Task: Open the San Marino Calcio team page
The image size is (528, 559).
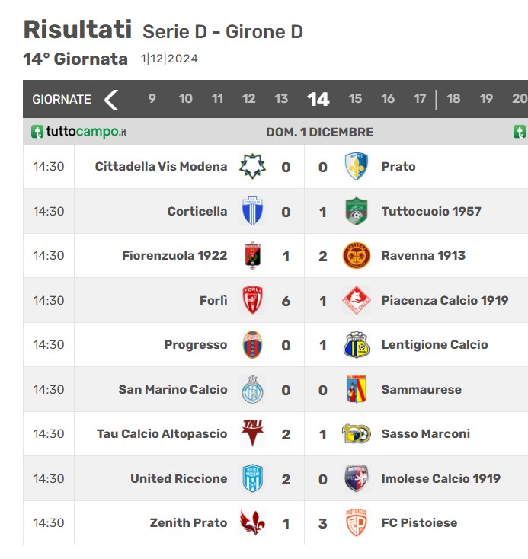Action: click(173, 389)
